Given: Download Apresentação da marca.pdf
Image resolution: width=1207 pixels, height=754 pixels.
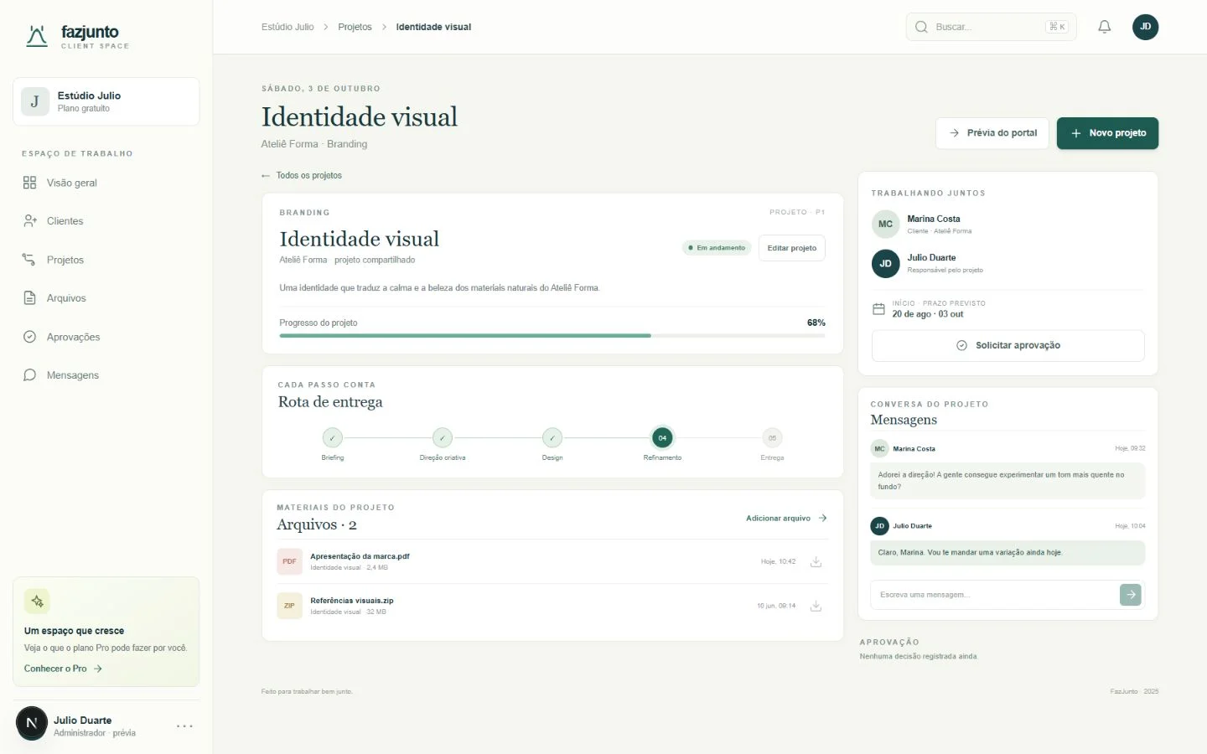Looking at the screenshot, I should tap(816, 562).
